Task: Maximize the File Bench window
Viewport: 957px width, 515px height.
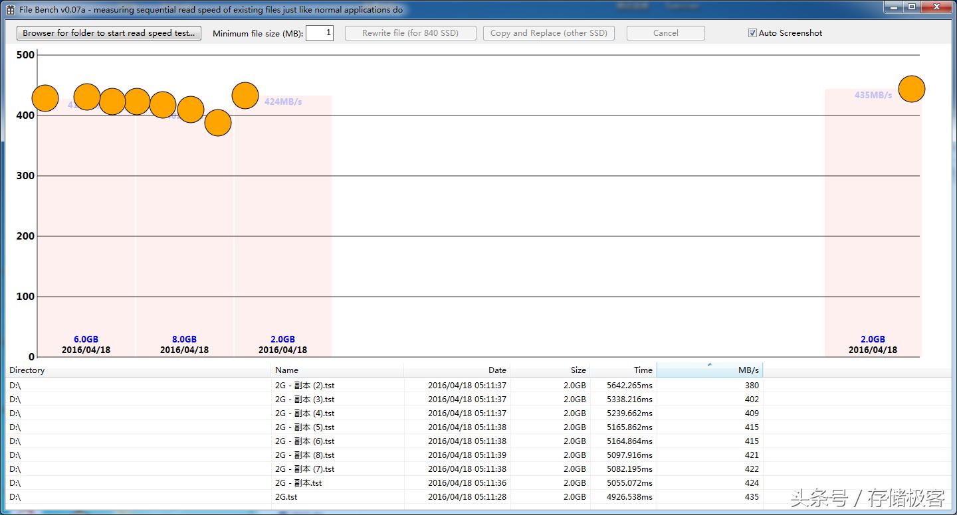Action: click(x=912, y=7)
